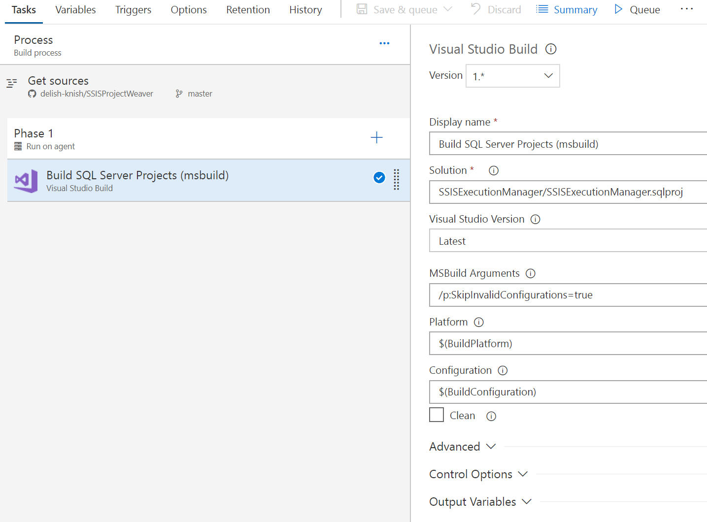The image size is (707, 522).
Task: Click Discard to revert changes
Action: [496, 9]
